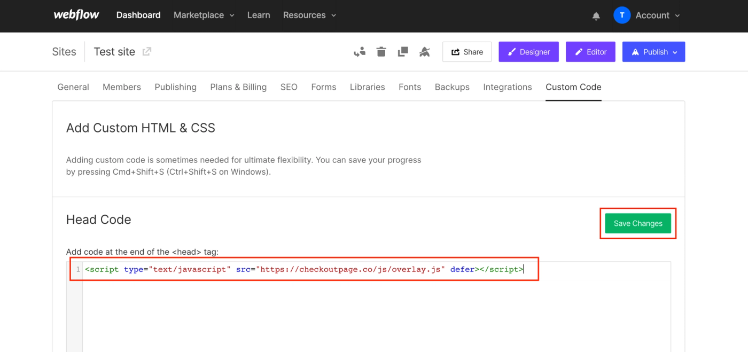Click the unpublish site icon
The width and height of the screenshot is (748, 352).
pos(425,52)
